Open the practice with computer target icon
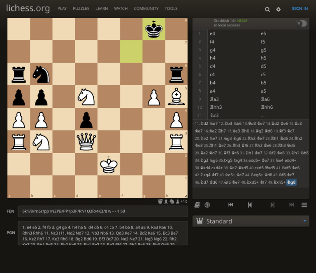 tap(207, 205)
